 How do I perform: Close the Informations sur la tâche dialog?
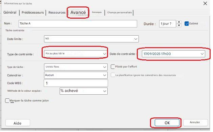tap(205, 3)
